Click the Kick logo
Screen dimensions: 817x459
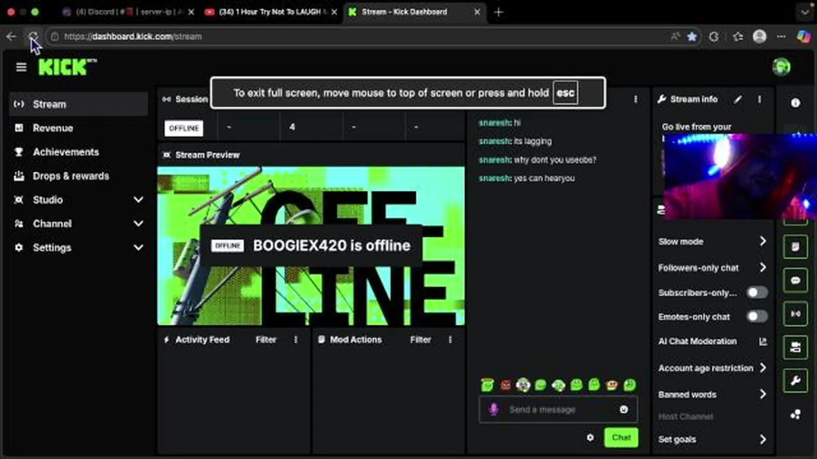(x=67, y=67)
